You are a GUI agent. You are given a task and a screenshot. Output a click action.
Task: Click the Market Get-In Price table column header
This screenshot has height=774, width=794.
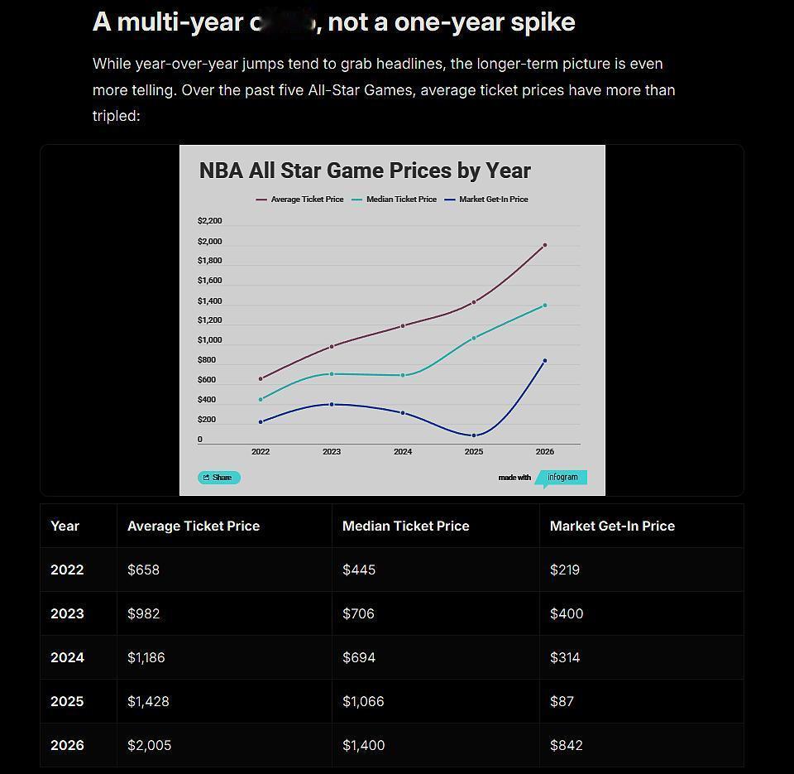[612, 526]
